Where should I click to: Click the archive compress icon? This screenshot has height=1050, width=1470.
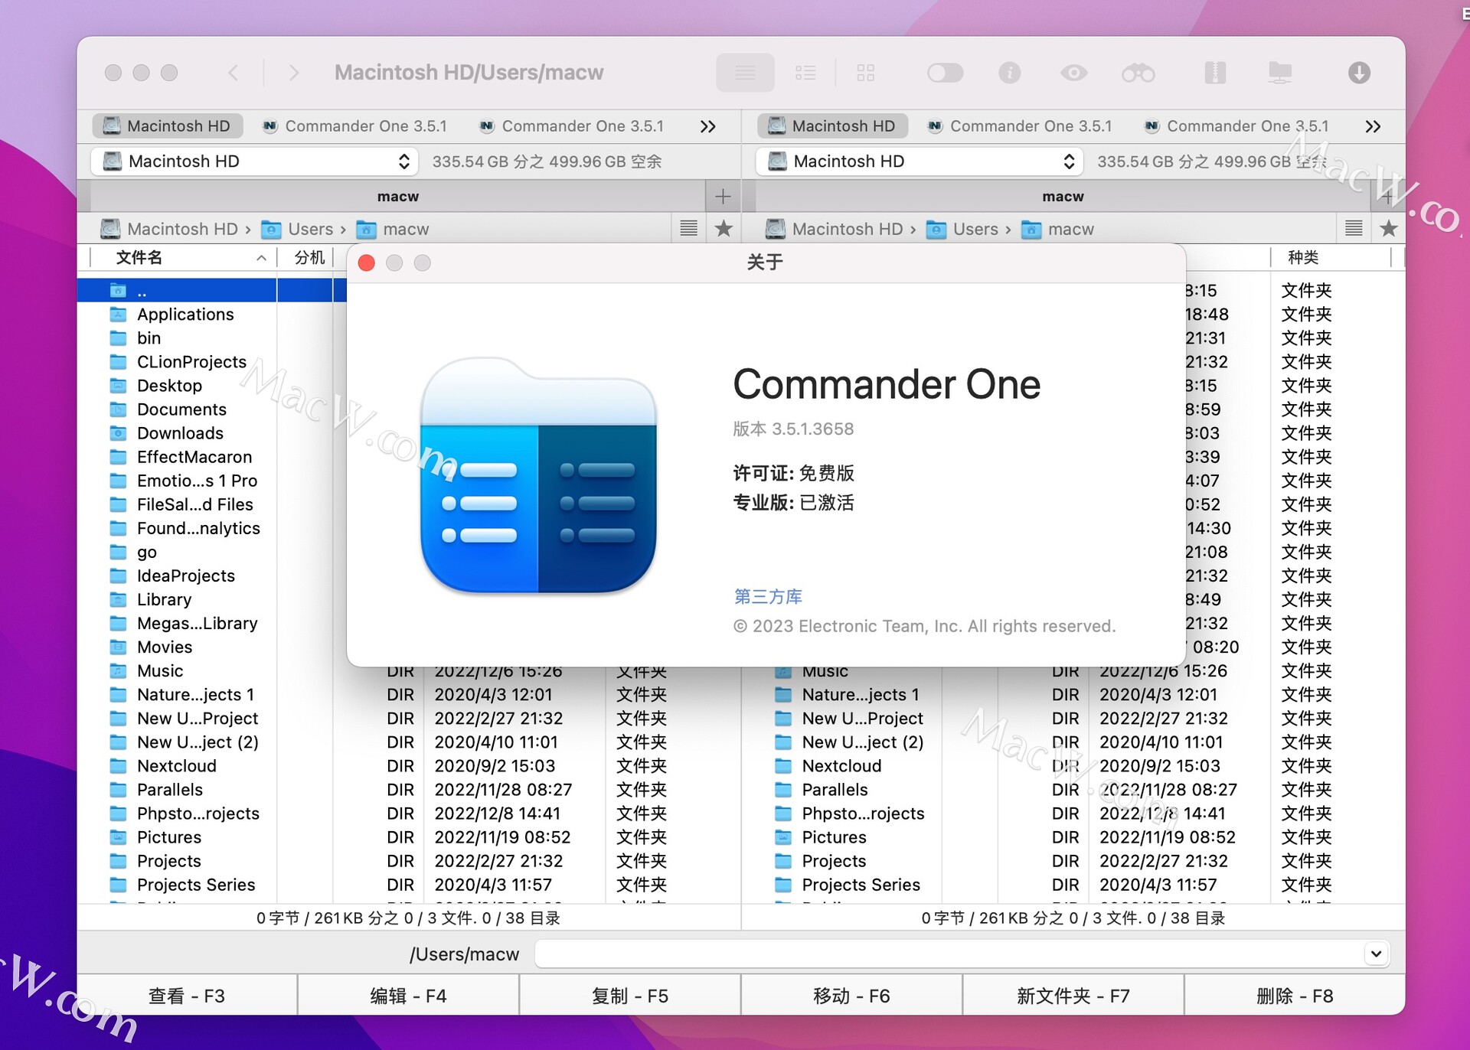coord(1215,73)
